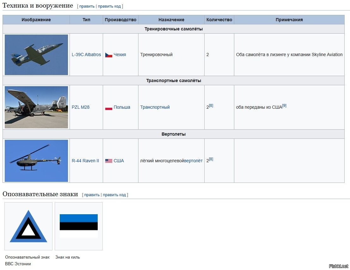This screenshot has width=350, height=270.
Task: Open the L-39C Albatros aircraft photo
Action: tap(36, 55)
